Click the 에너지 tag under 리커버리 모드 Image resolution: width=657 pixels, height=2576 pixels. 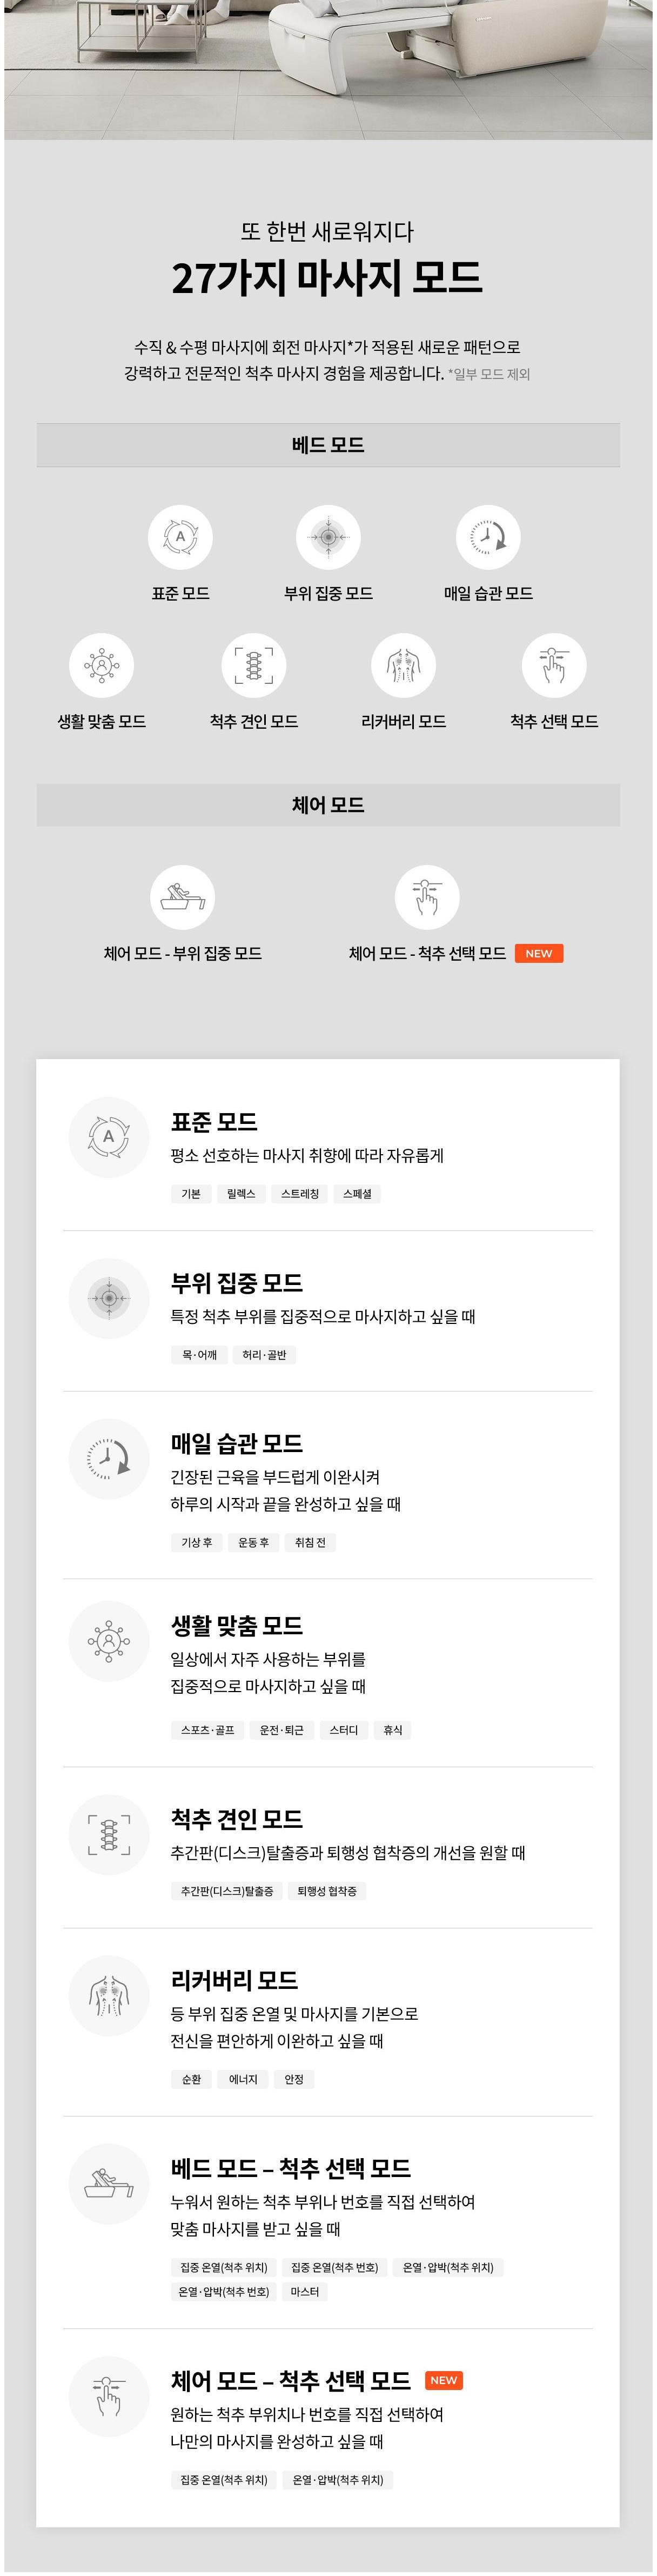[x=243, y=2079]
